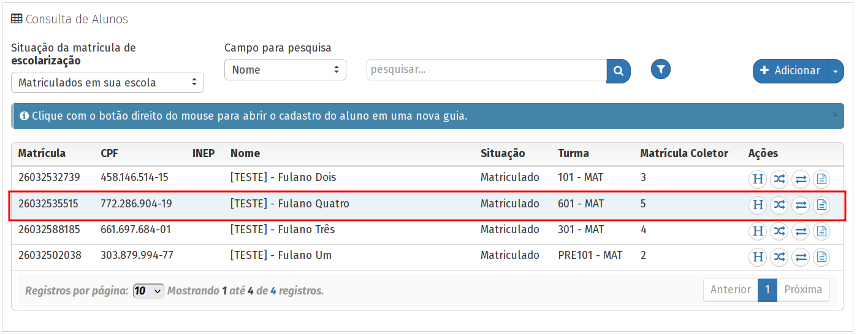Viewport: 857px width, 335px height.
Task: Open the document icon for Fulano Um
Action: [x=821, y=257]
